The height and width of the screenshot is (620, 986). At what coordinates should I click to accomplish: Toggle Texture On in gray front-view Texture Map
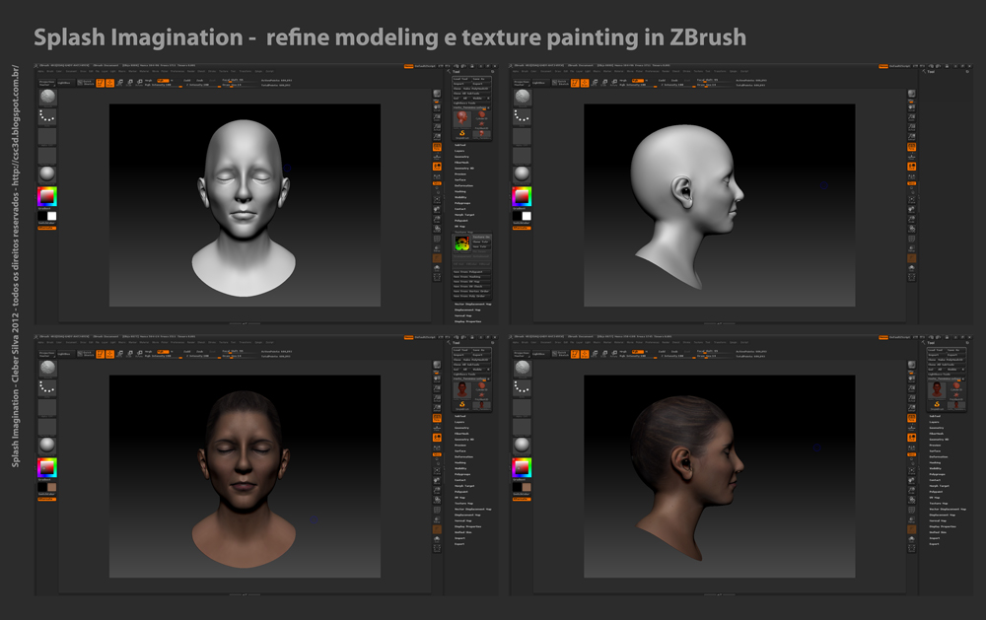(x=482, y=237)
